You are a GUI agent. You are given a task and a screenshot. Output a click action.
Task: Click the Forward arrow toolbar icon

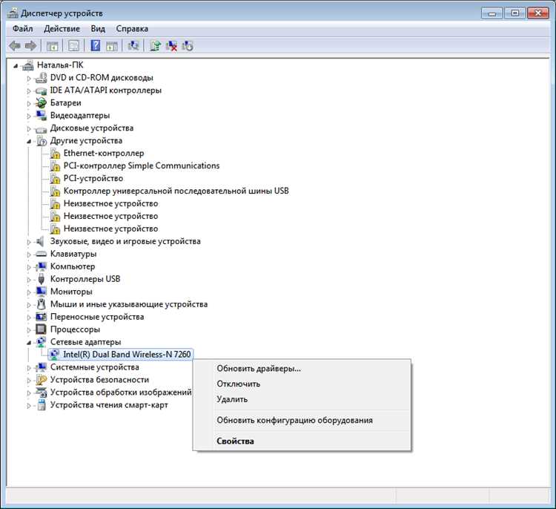click(31, 46)
